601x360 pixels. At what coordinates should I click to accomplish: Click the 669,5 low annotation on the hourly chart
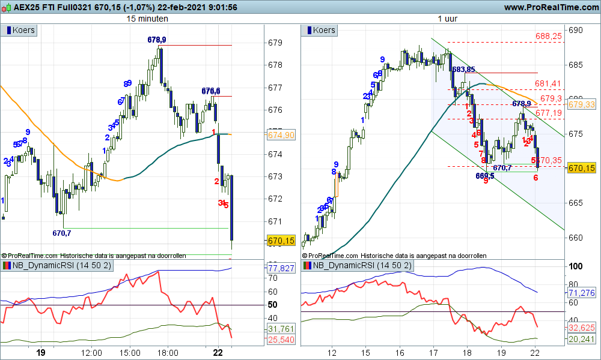coord(485,176)
